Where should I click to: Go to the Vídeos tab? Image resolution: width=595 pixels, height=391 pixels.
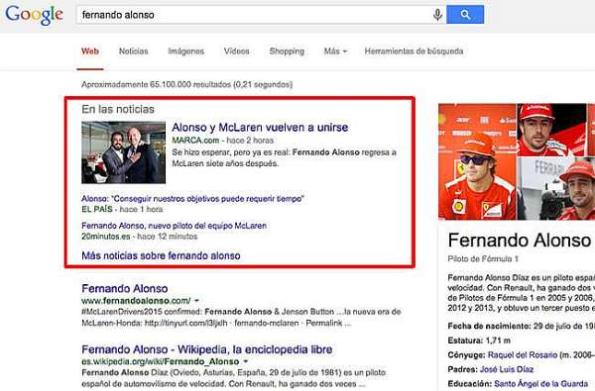click(x=236, y=51)
